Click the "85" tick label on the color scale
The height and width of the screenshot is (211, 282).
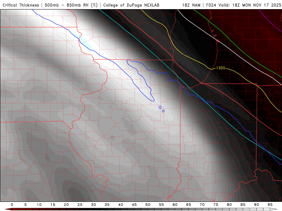(x=243, y=205)
